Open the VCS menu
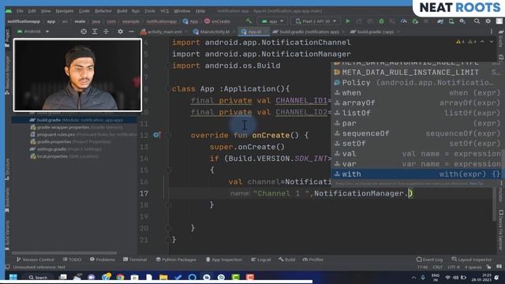The height and width of the screenshot is (284, 505). (165, 11)
